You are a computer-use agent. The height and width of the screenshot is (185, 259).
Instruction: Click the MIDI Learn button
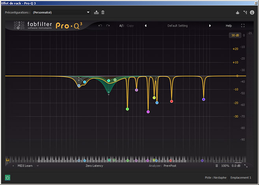tap(25, 166)
